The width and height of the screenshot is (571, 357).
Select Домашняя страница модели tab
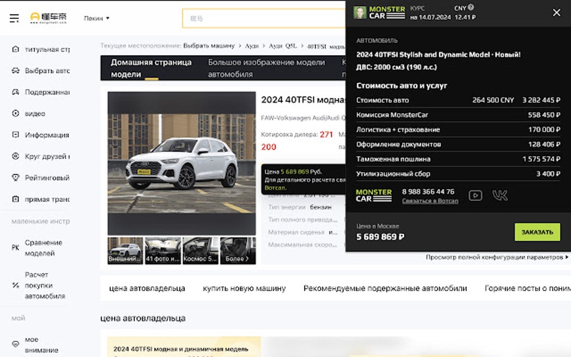click(x=151, y=68)
